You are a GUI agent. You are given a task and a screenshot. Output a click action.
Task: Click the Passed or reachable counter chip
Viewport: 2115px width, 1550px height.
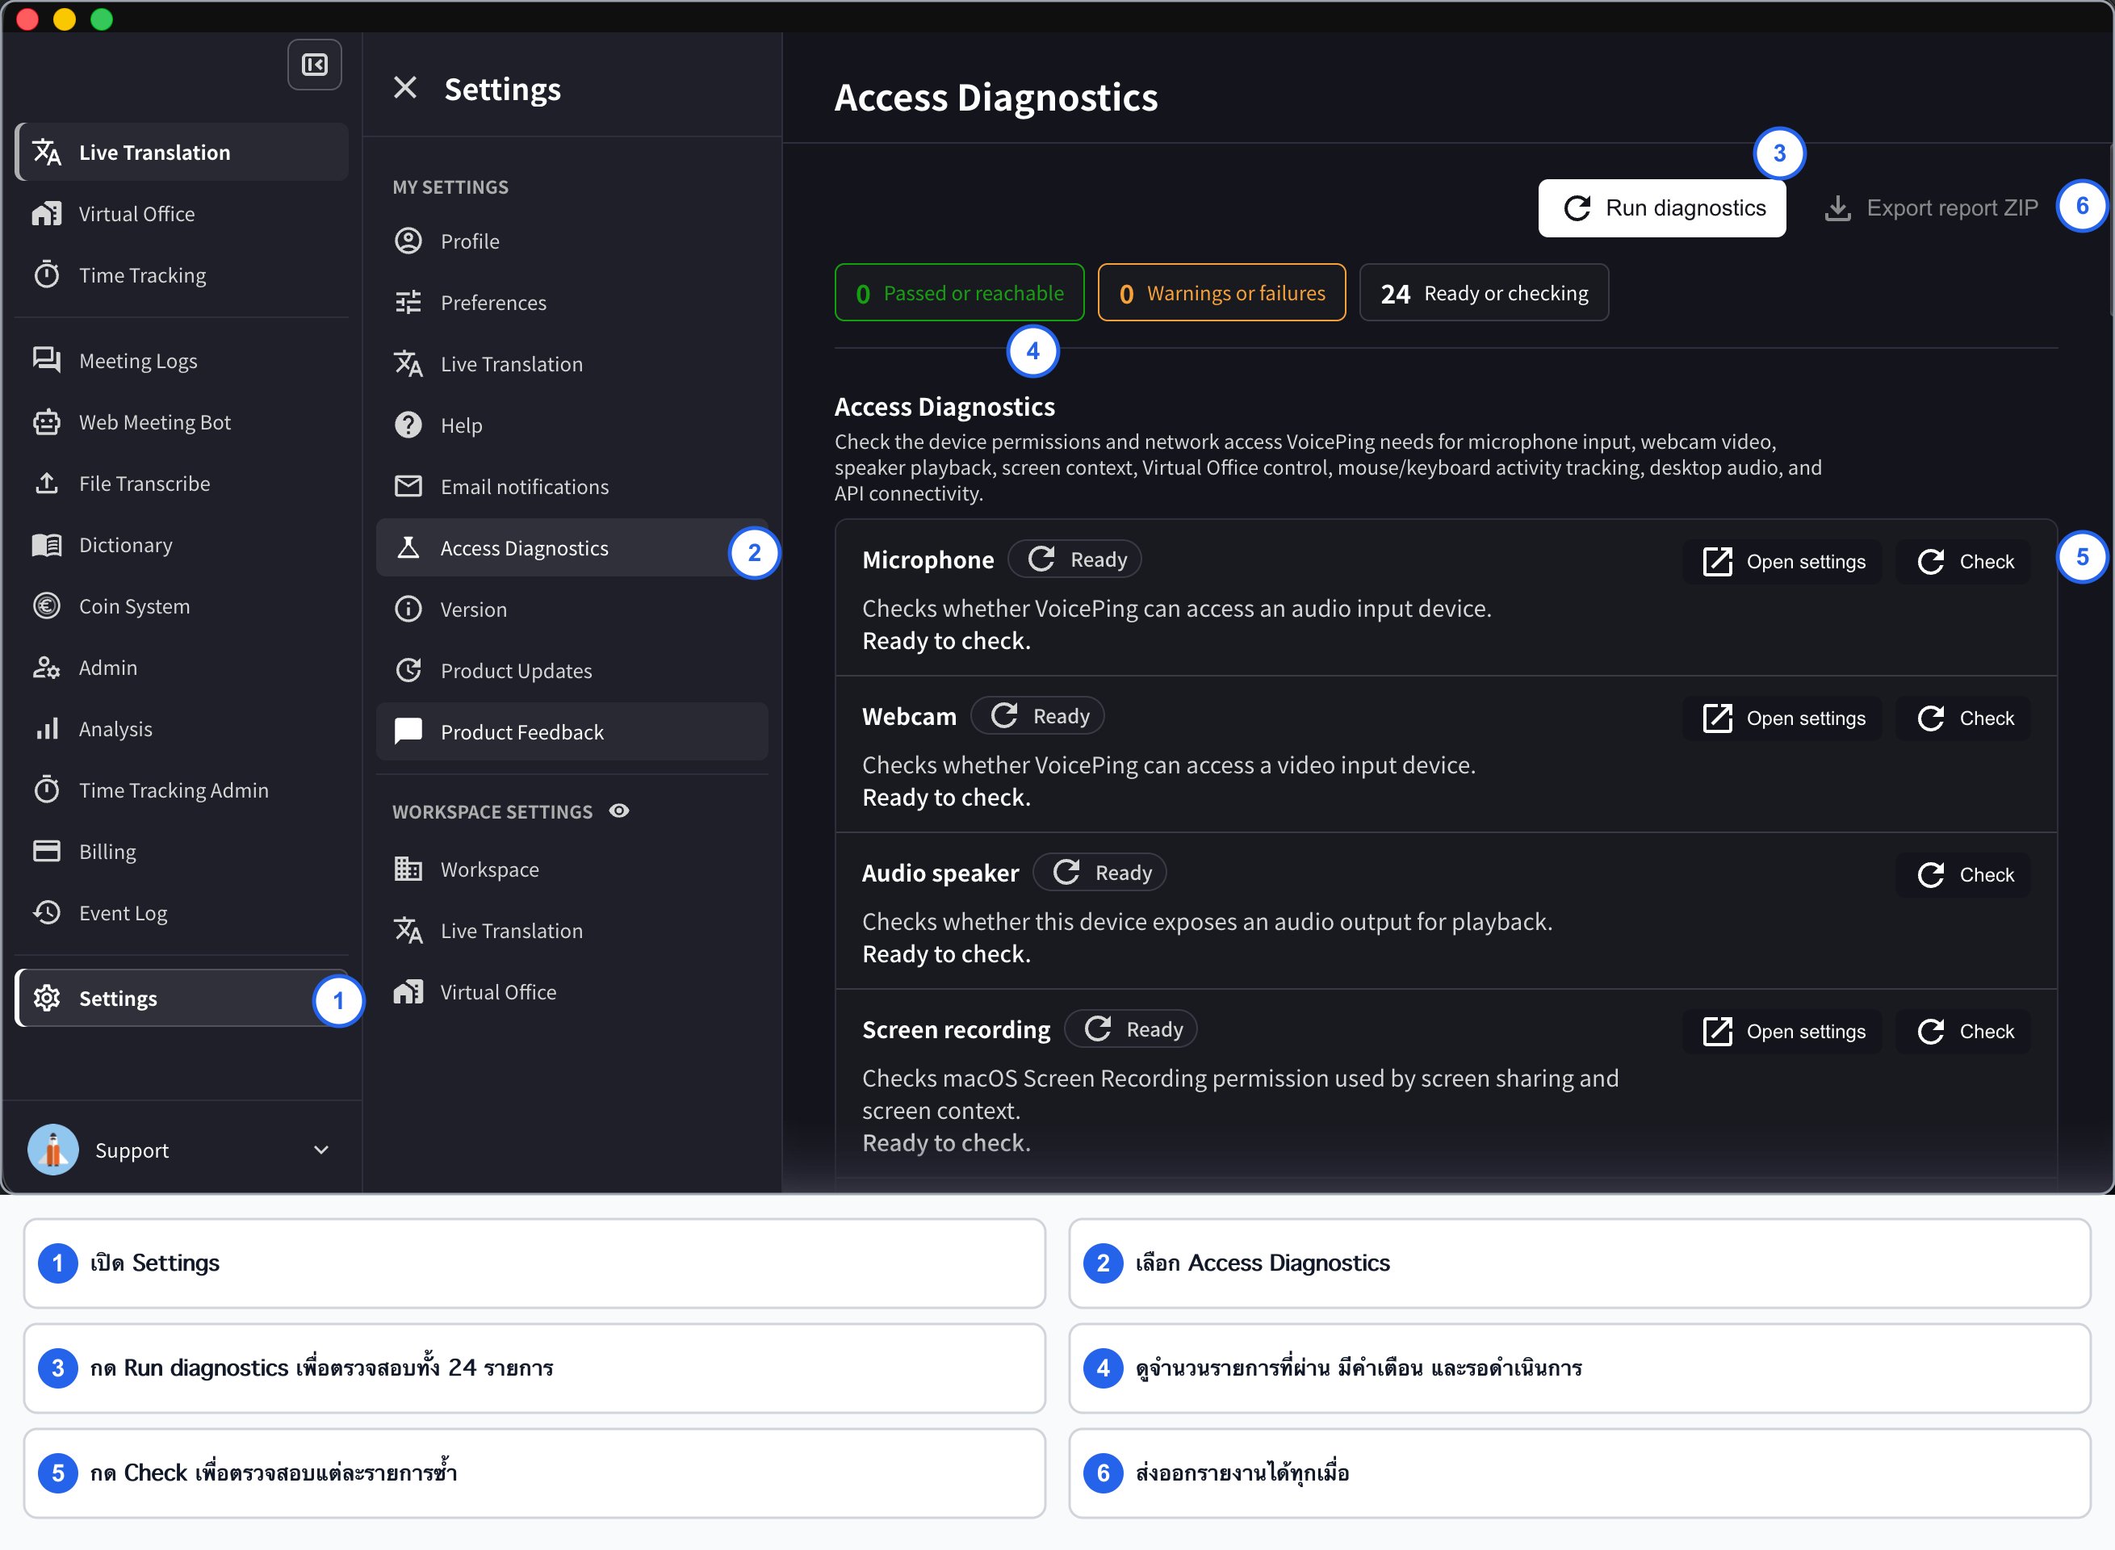[959, 293]
